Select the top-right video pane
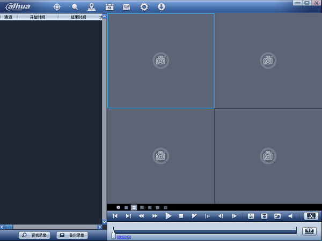The width and height of the screenshot is (322, 241). [x=268, y=61]
